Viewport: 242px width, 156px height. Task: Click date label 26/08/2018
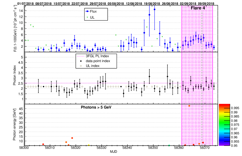170,4
